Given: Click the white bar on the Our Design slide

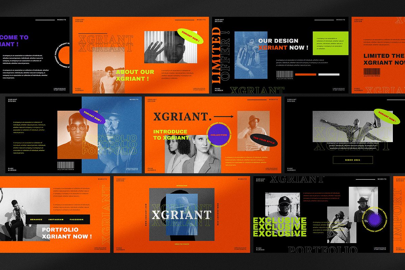Looking at the screenshot, I should pos(329,74).
